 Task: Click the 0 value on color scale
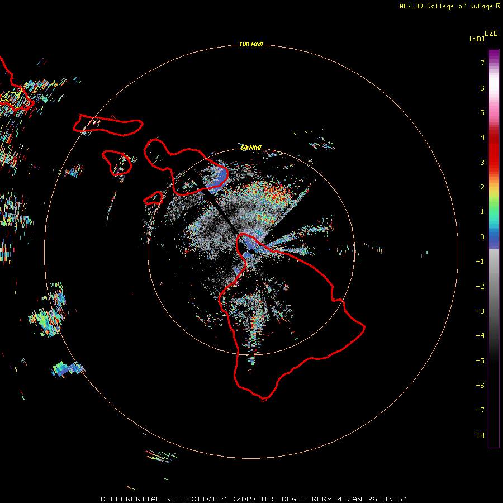(482, 237)
